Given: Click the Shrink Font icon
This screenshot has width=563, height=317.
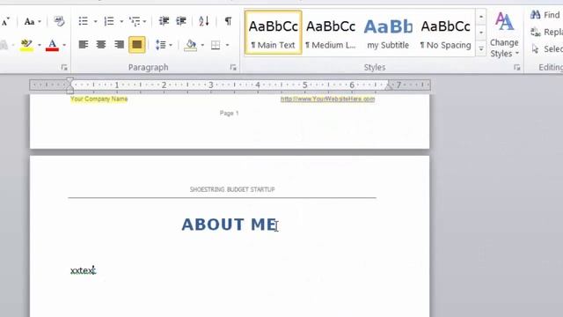Looking at the screenshot, I should tap(5, 21).
